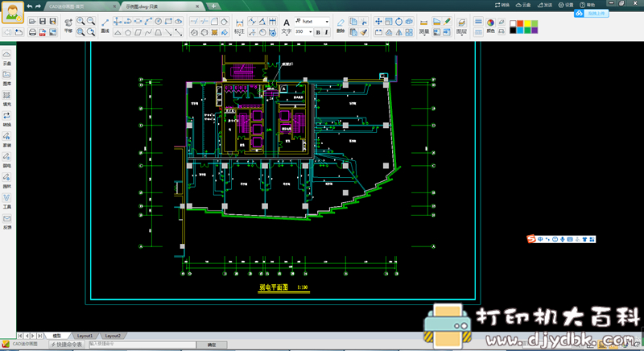Expand the layer (图层) dropdown arrow
The width and height of the screenshot is (644, 351).
(x=461, y=36)
